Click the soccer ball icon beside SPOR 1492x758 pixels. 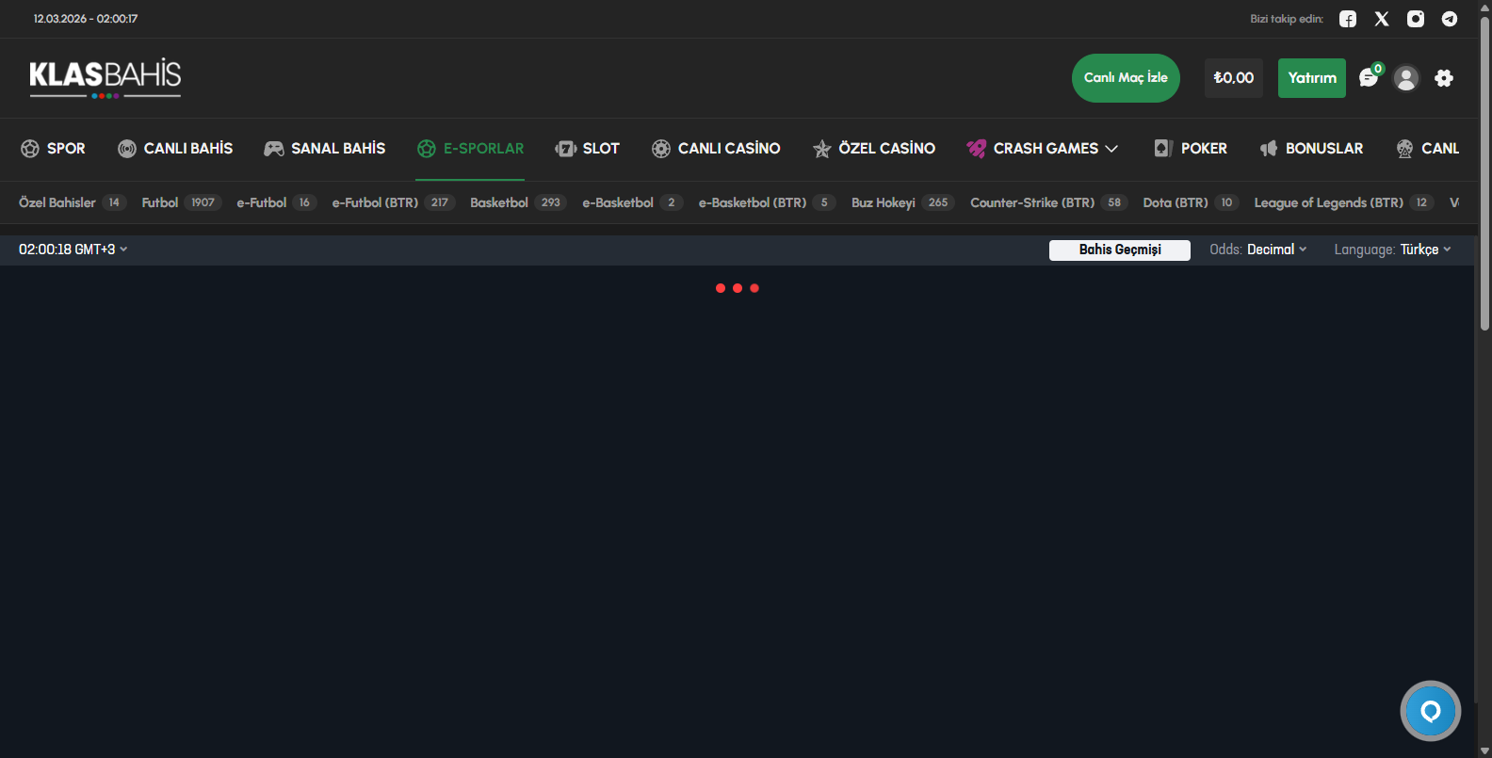tap(30, 149)
